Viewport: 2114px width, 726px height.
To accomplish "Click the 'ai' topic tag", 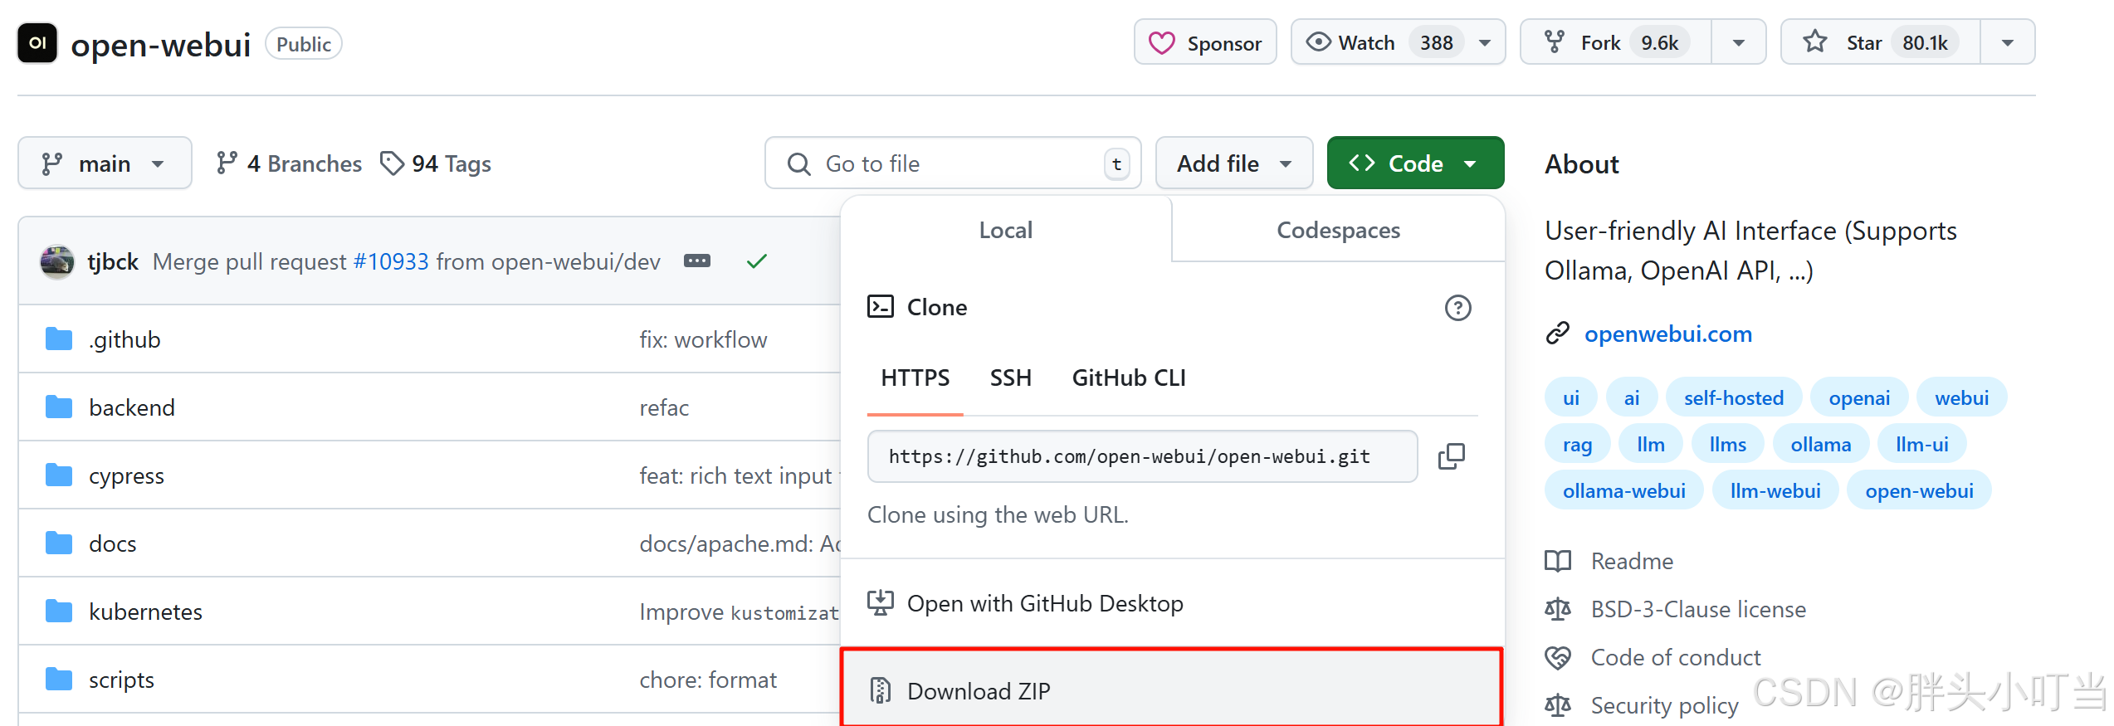I will click(x=1632, y=397).
